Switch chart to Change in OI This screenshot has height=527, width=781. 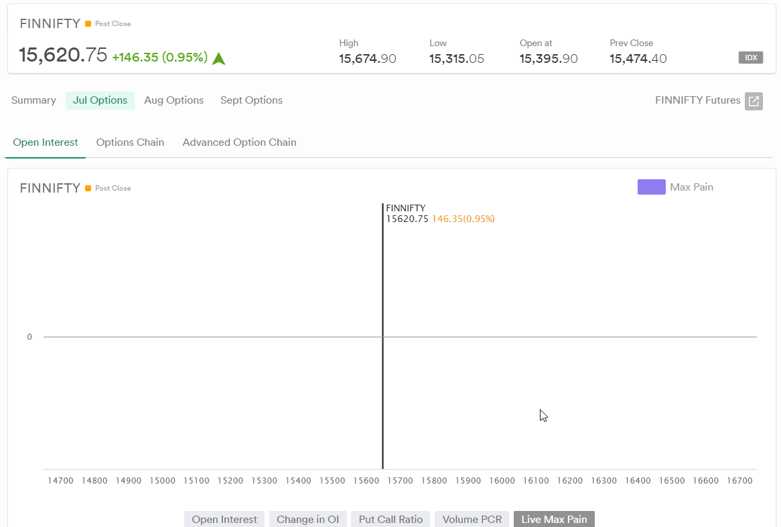click(308, 519)
